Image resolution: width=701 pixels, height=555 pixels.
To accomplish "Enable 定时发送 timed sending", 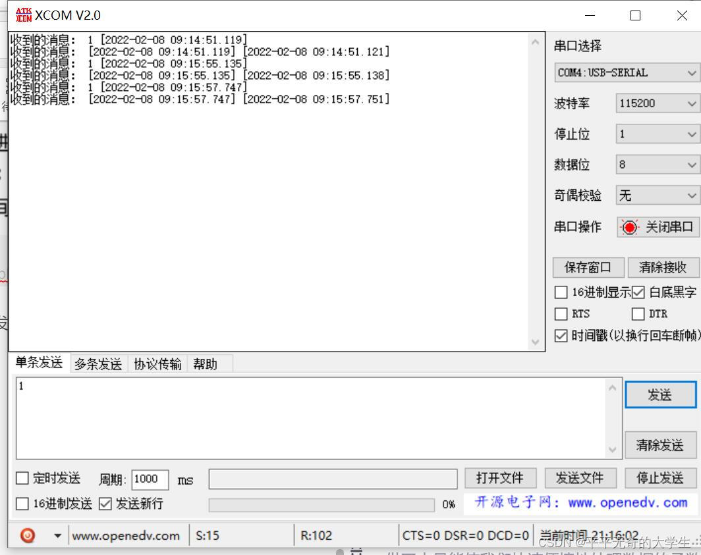I will (22, 479).
